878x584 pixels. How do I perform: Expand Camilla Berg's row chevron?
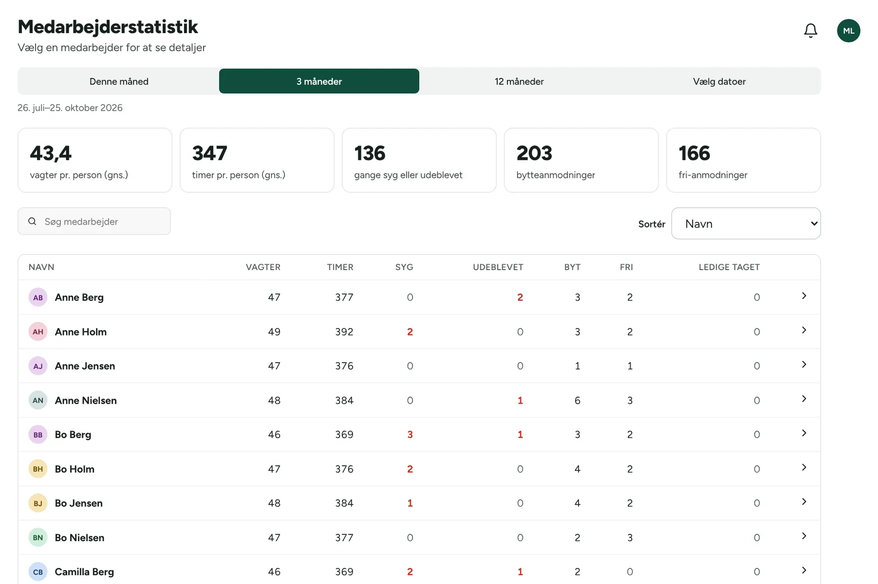coord(804,570)
